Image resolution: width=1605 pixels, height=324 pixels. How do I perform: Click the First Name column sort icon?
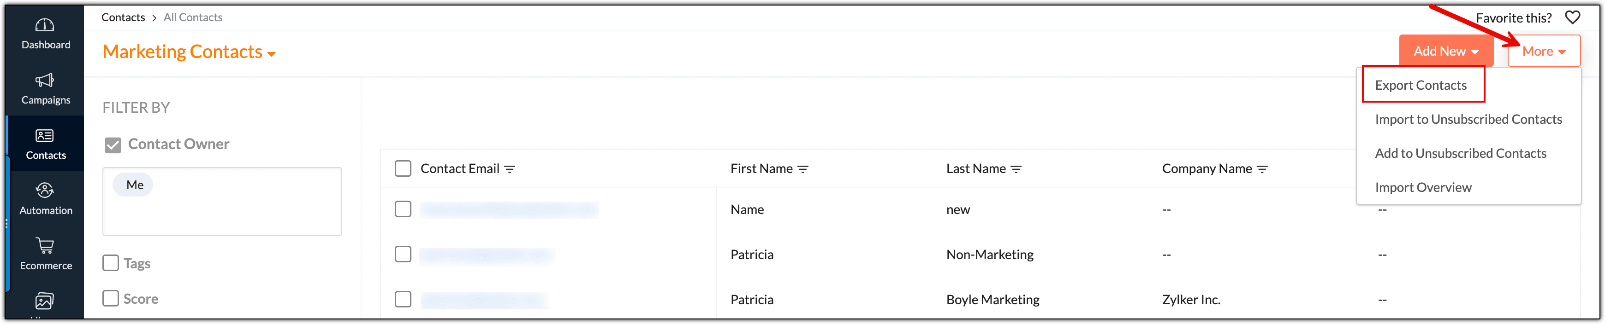pos(802,169)
